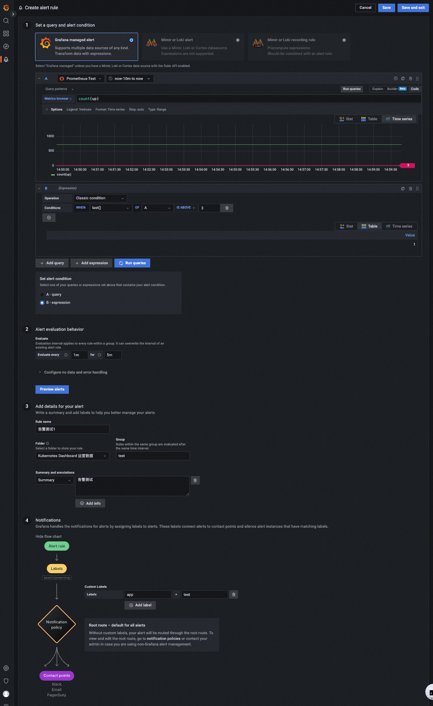This screenshot has height=706, width=433.
Task: Open the Grafana home logo
Action: click(x=6, y=8)
